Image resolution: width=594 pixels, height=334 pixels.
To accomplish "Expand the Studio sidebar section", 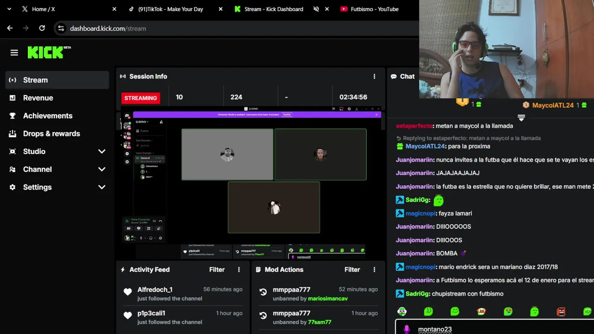I will pos(102,152).
